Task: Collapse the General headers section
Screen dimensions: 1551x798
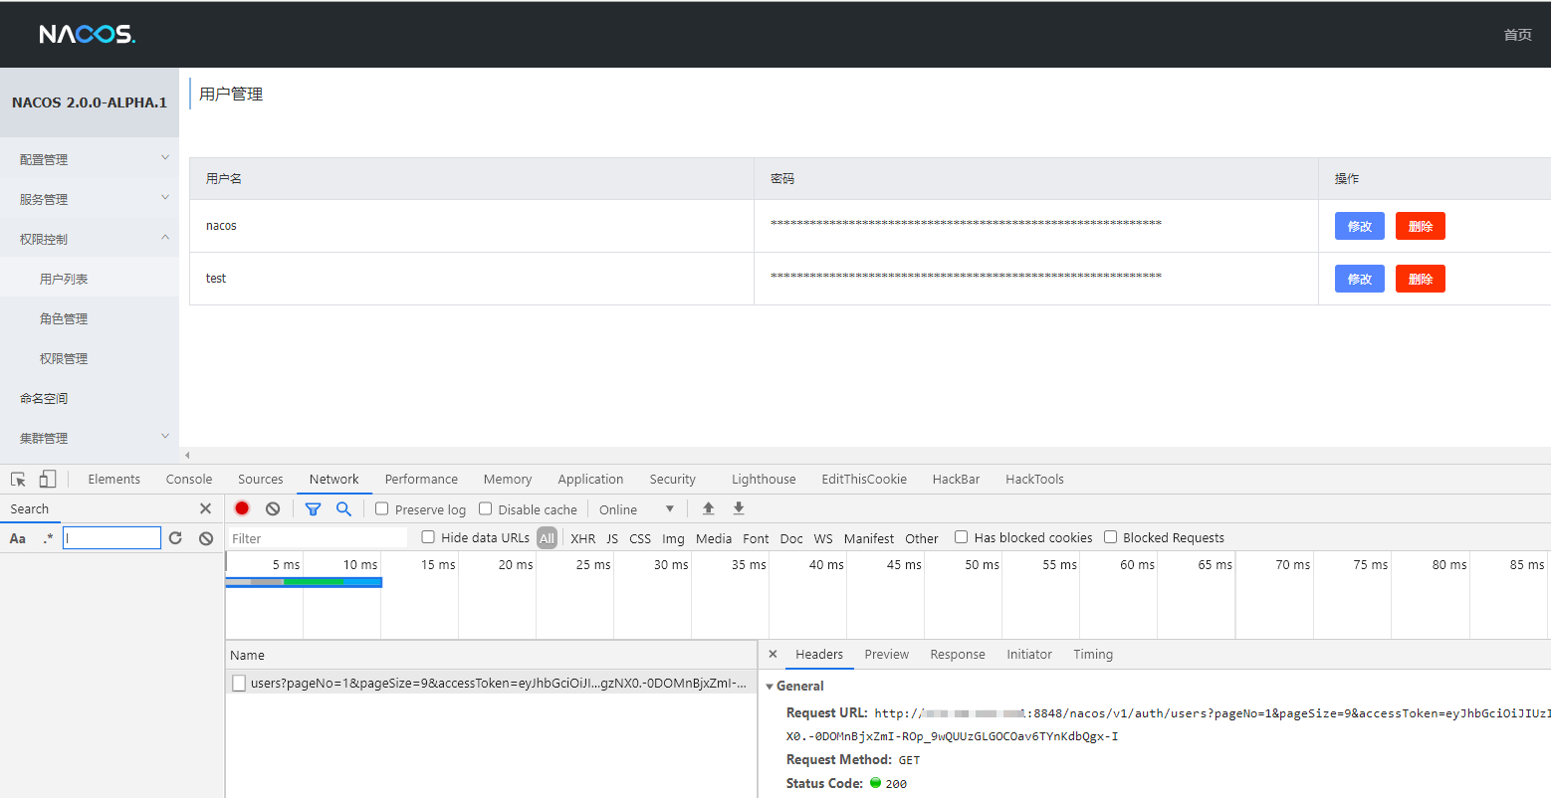Action: click(770, 686)
